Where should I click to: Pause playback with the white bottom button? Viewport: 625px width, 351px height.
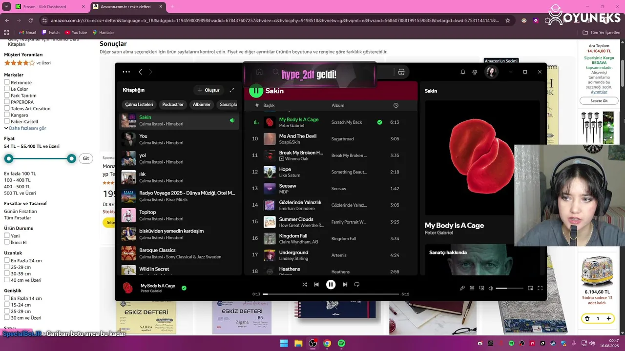pyautogui.click(x=331, y=285)
